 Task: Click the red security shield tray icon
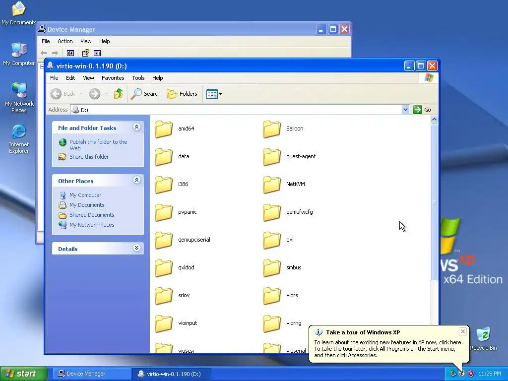click(x=471, y=374)
